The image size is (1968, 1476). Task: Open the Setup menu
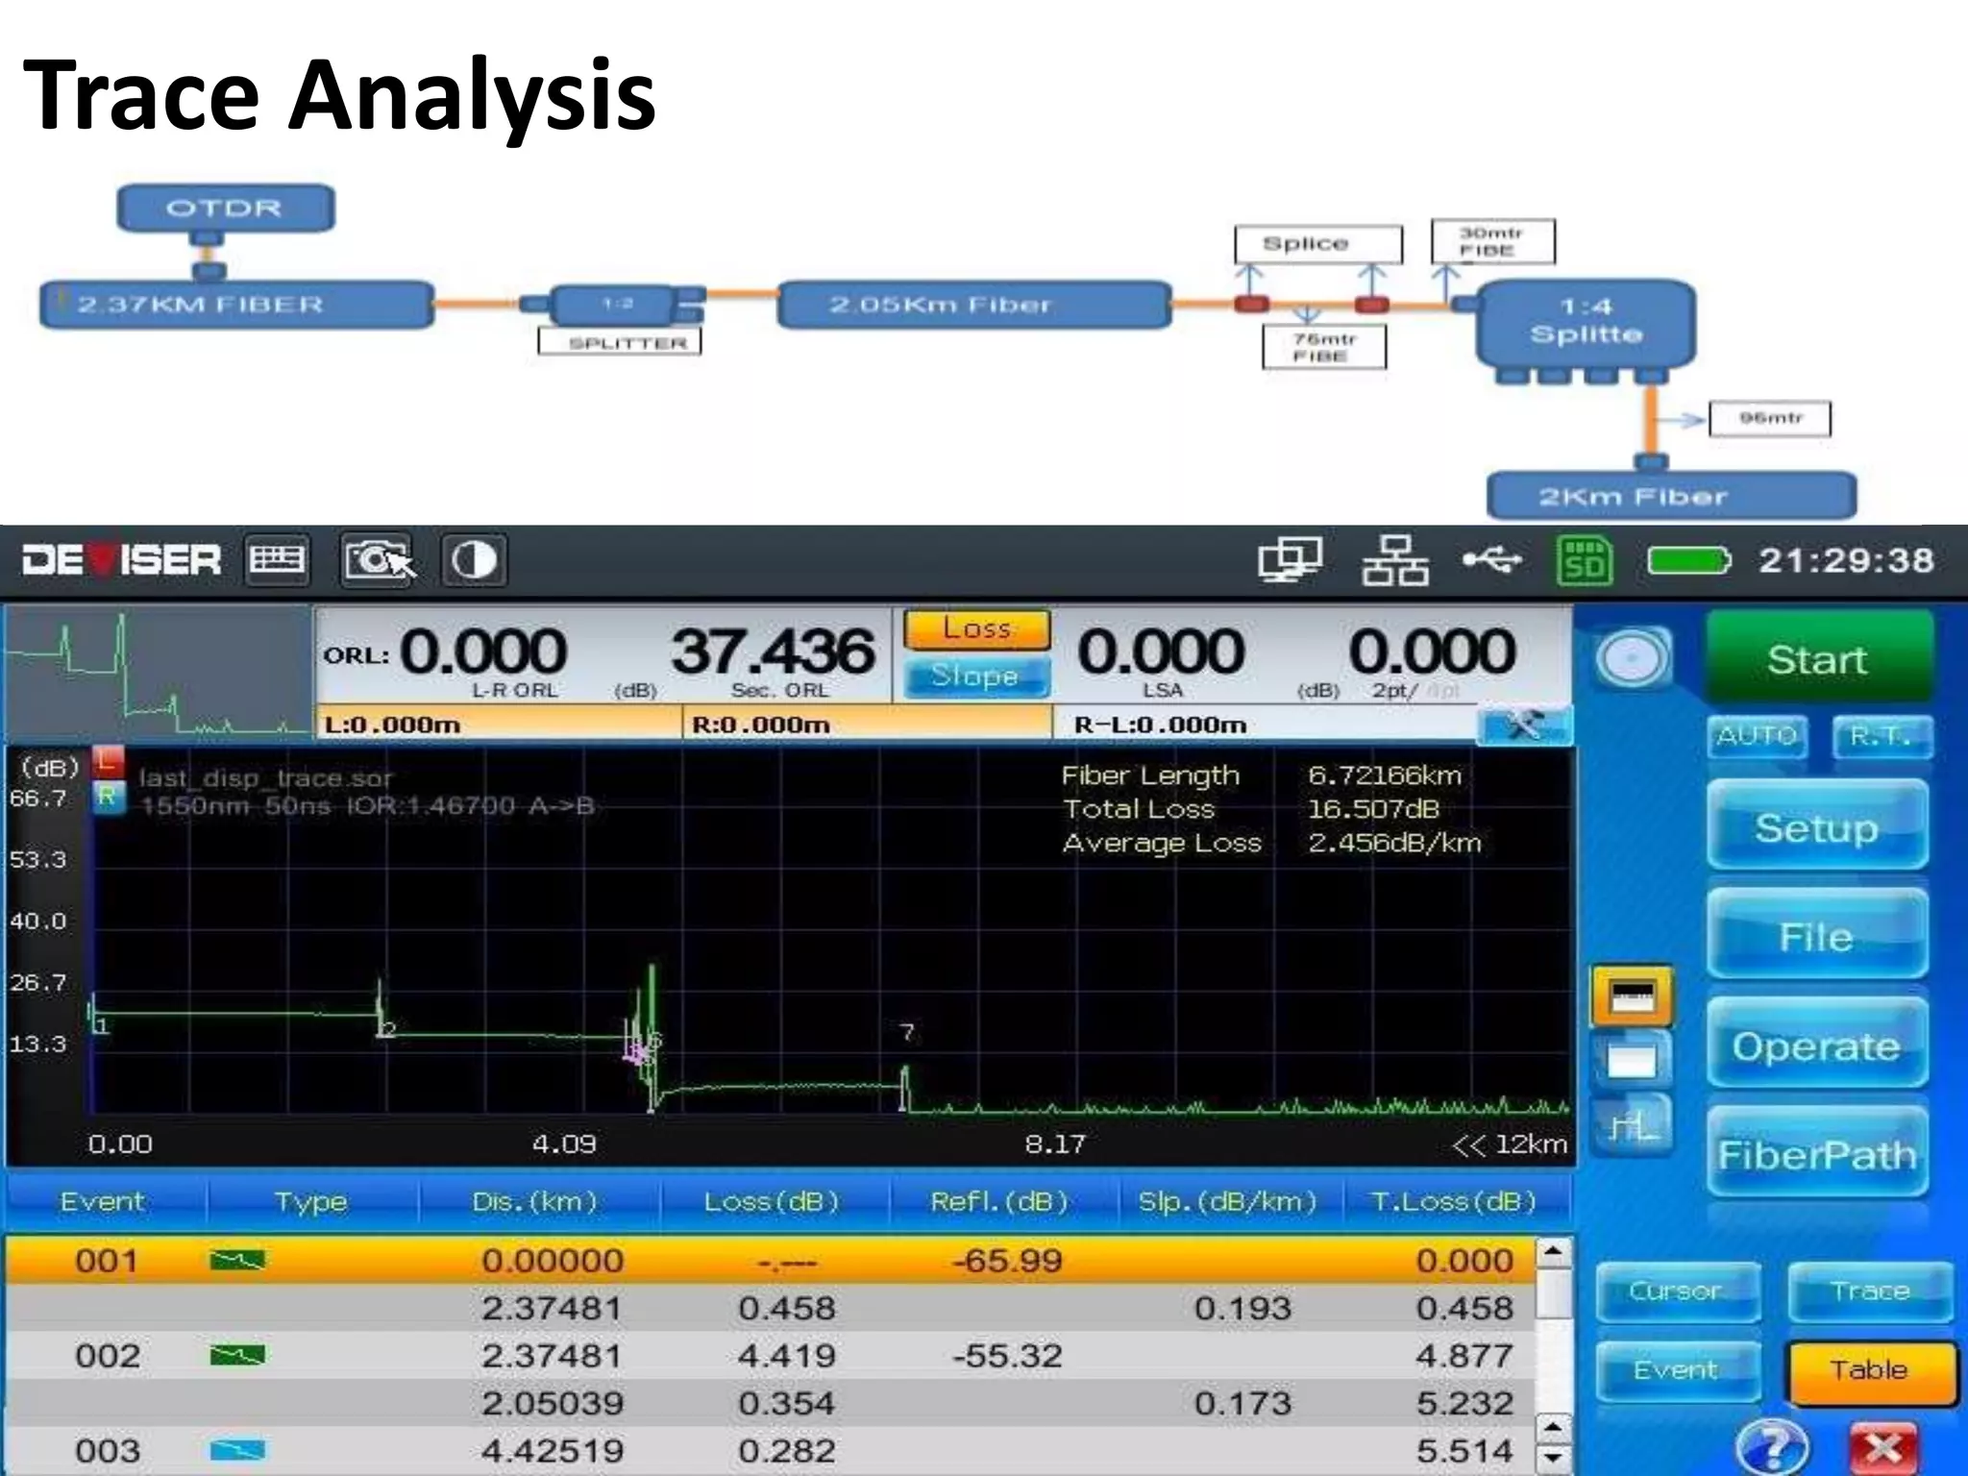click(x=1817, y=827)
